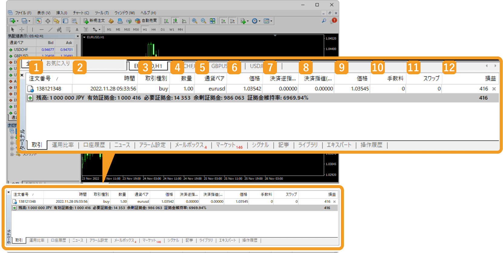Open a new chart from toolbar
The width and height of the screenshot is (503, 253).
12,21
